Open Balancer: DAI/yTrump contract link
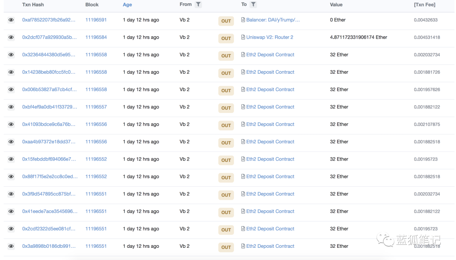The image size is (456, 260). [273, 20]
